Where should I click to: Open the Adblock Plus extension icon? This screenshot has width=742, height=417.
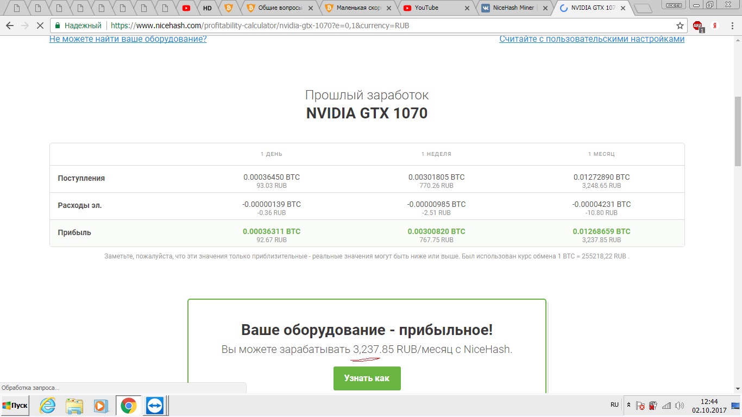(x=698, y=26)
